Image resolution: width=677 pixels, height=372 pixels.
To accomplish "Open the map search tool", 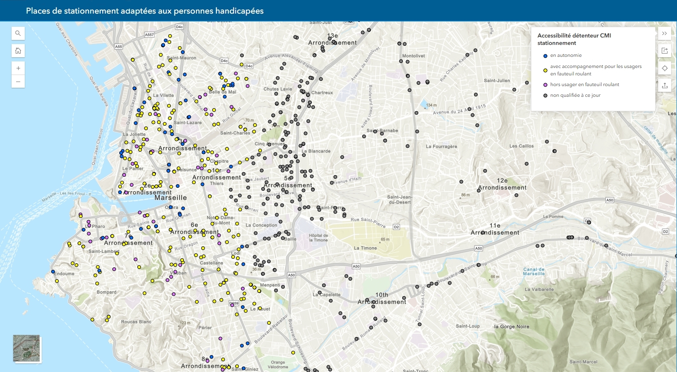I will click(18, 33).
